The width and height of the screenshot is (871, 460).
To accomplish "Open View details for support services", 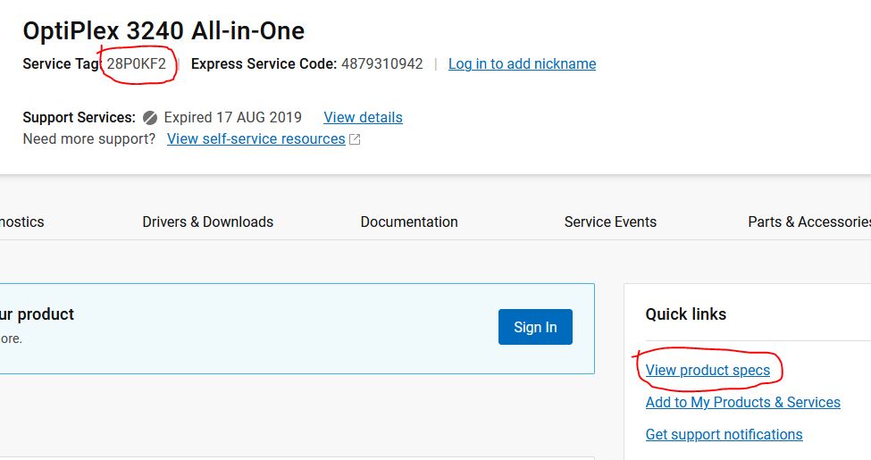I will (363, 117).
